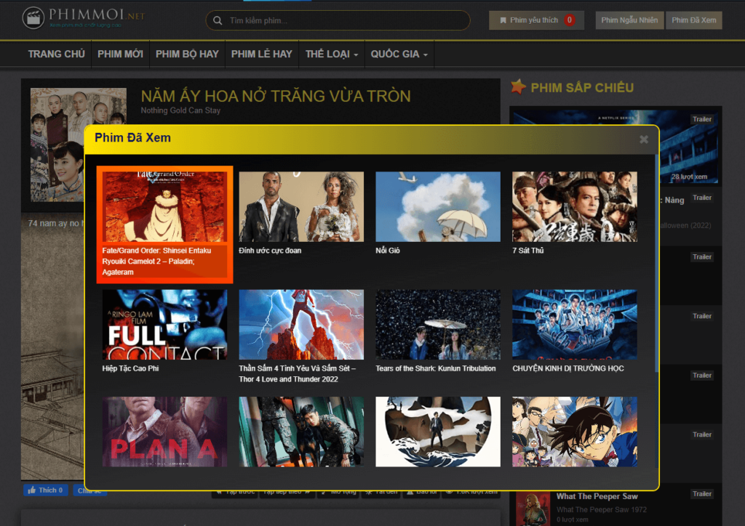Image resolution: width=745 pixels, height=526 pixels.
Task: Open the soldier with dog movie poster
Action: (301, 432)
